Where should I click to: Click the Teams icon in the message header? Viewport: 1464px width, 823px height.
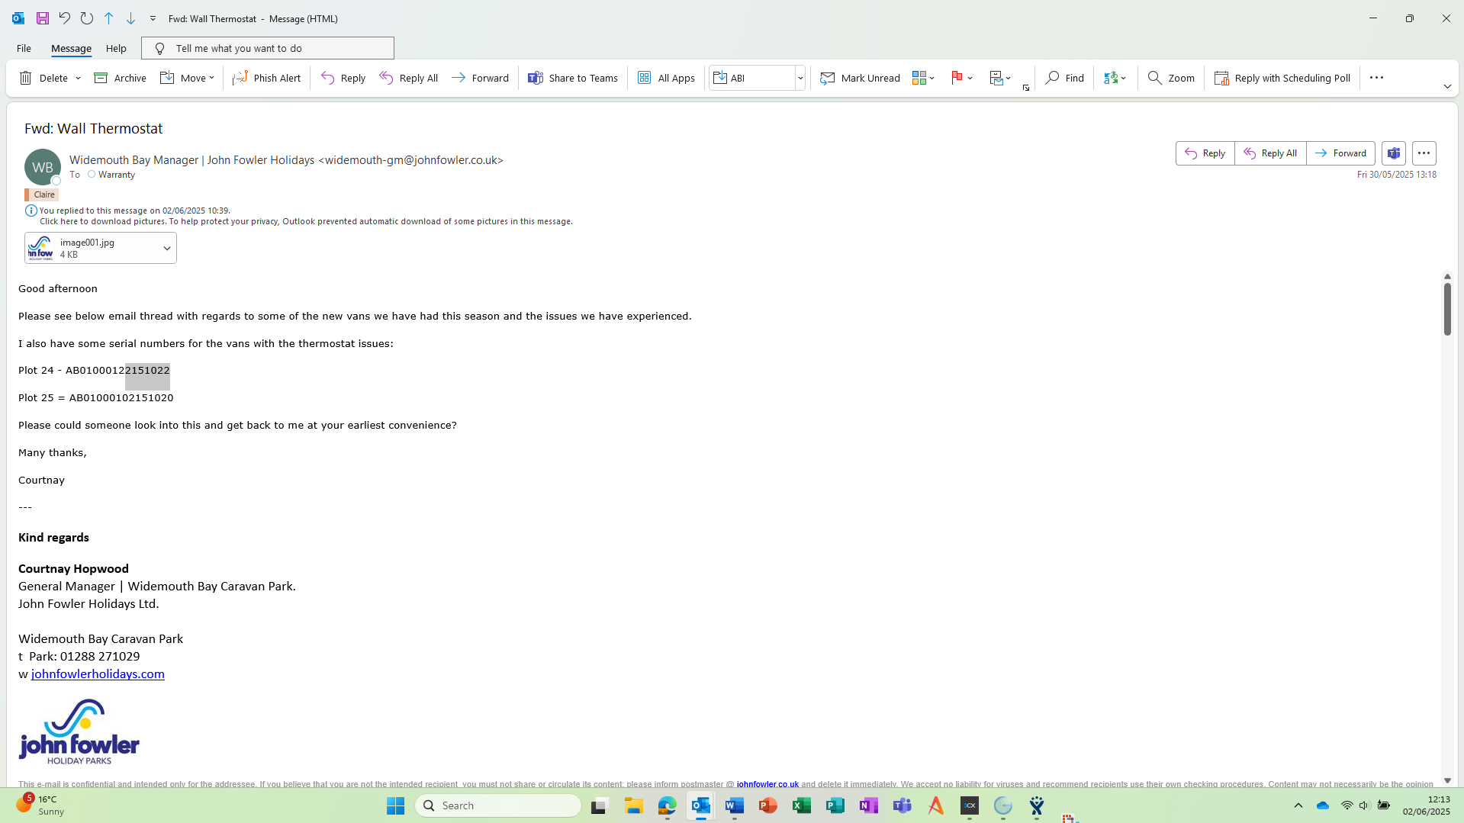[x=1394, y=153]
